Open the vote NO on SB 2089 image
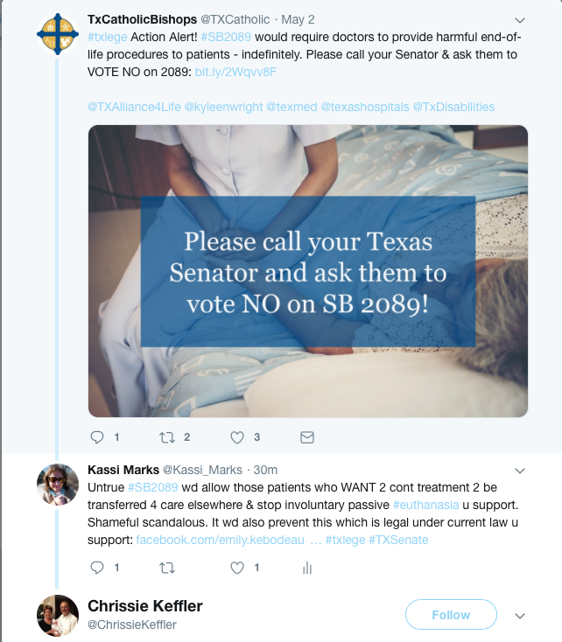 pyautogui.click(x=307, y=271)
